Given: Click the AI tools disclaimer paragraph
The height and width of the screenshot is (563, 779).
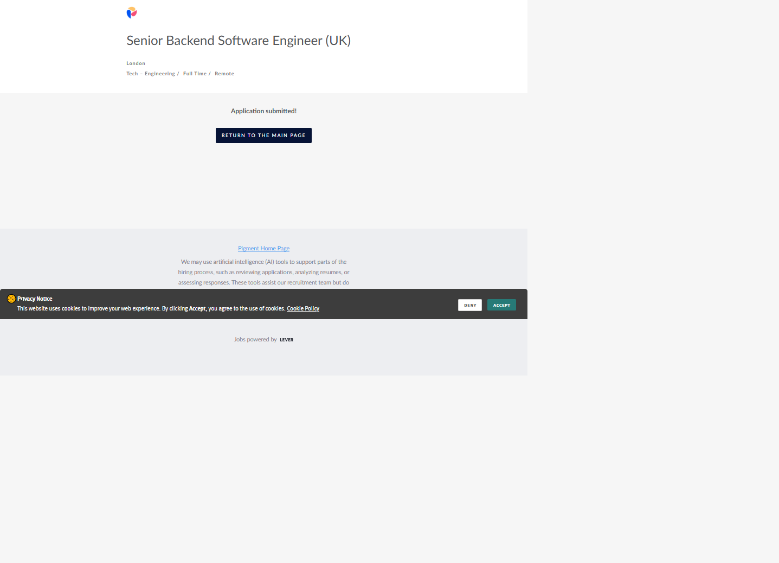Looking at the screenshot, I should (263, 272).
